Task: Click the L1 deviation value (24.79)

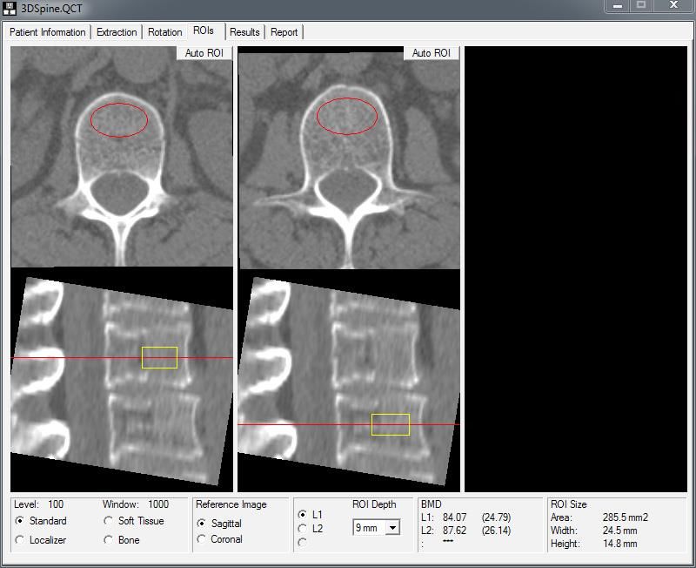Action: coord(496,517)
